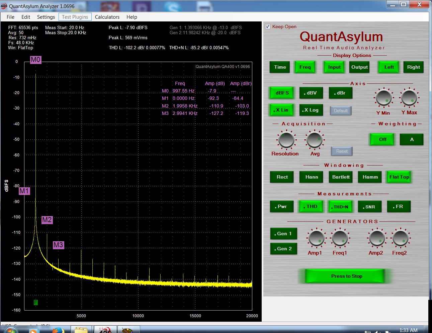
Task: Select dBr axis units
Action: coord(340,93)
